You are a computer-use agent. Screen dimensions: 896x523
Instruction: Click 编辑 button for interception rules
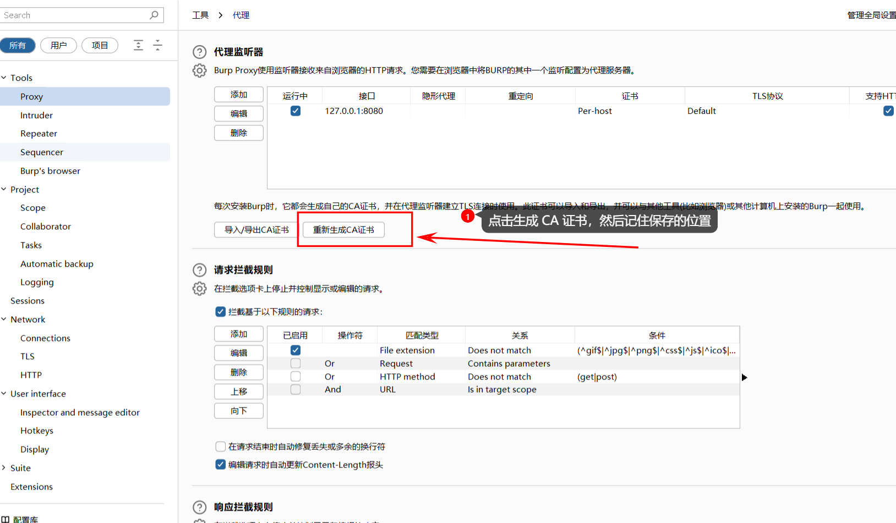[x=239, y=353]
